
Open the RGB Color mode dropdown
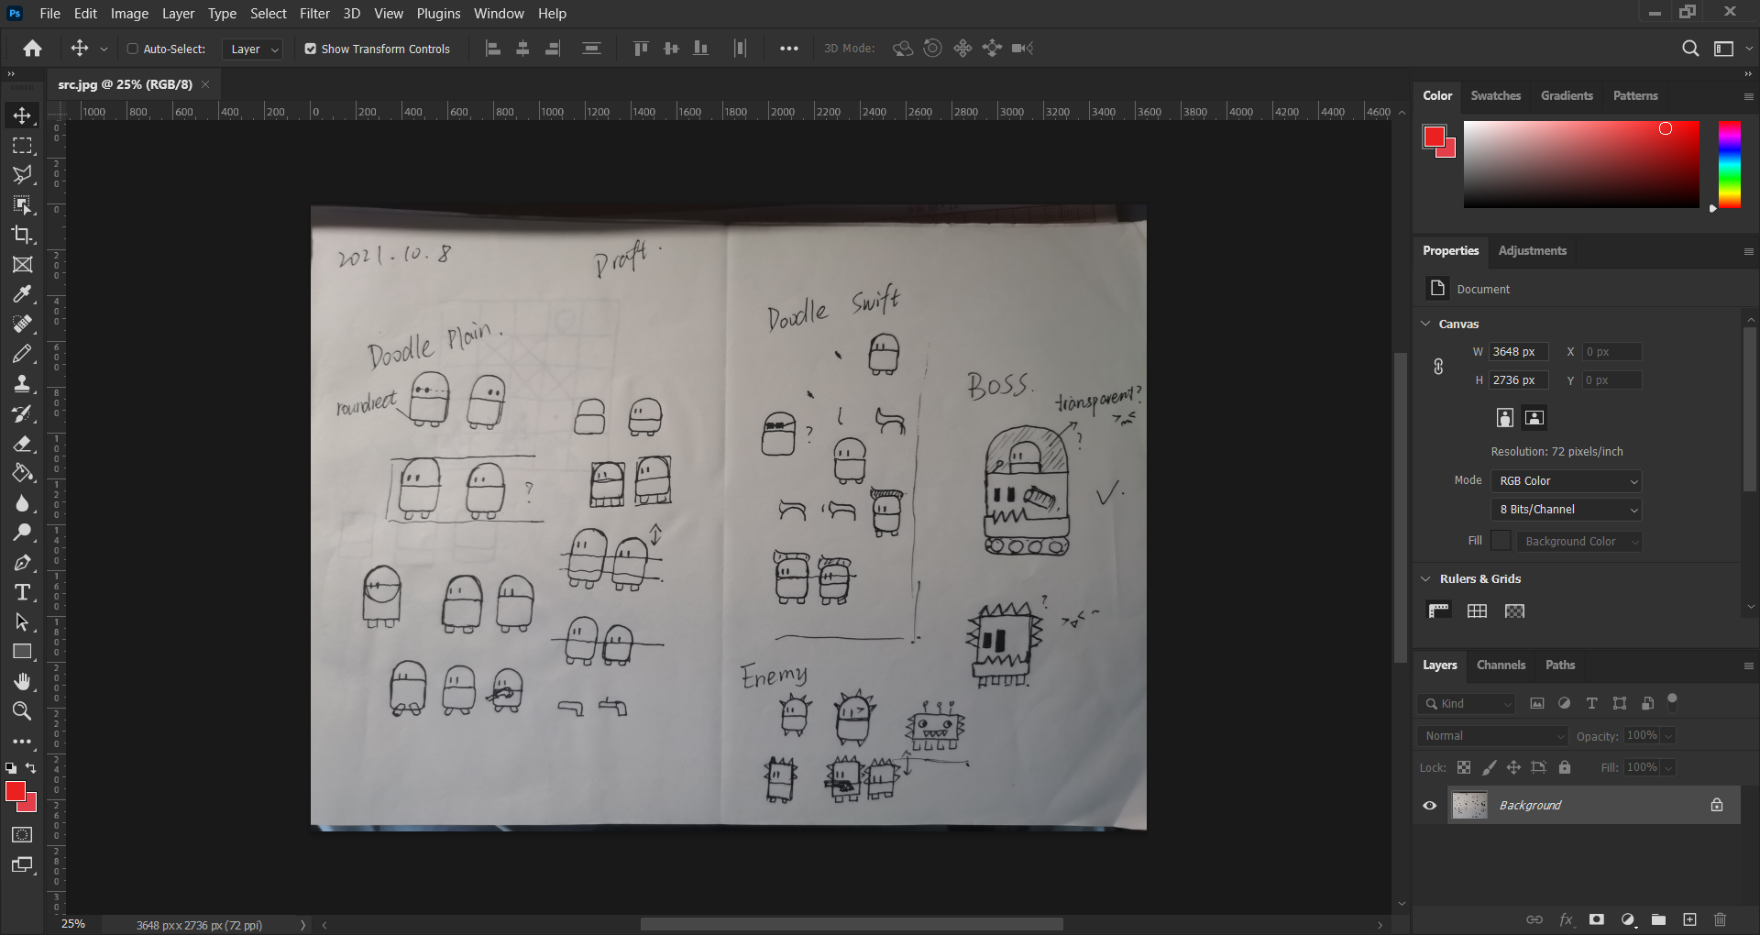tap(1566, 481)
